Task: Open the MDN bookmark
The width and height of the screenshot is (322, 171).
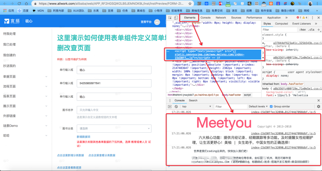Action: click(x=38, y=10)
